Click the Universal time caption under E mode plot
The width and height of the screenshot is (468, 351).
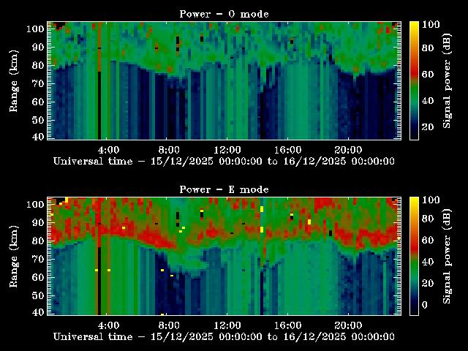[224, 336]
